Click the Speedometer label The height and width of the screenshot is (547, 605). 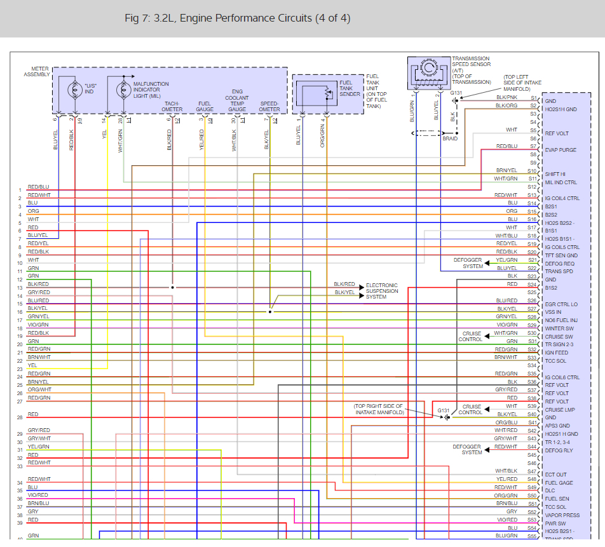click(269, 107)
